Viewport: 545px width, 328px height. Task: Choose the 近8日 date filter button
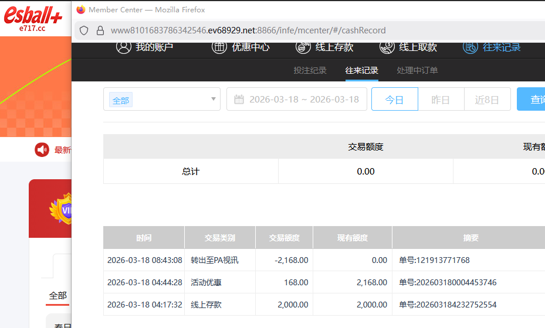(x=487, y=100)
